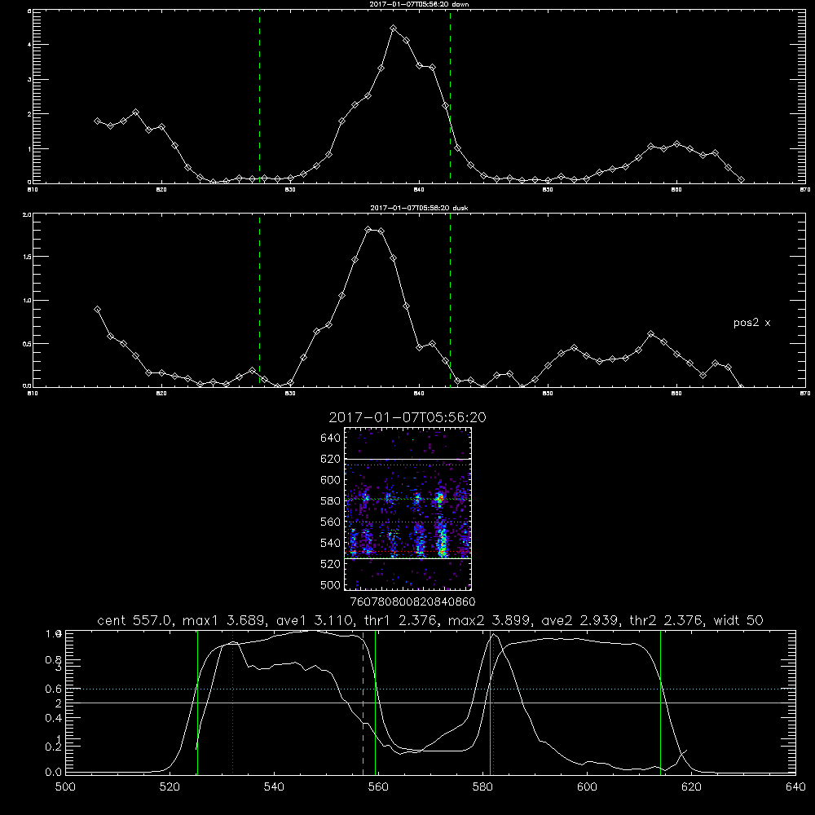The width and height of the screenshot is (815, 815).
Task: Click the '540' x-axis label of the bottom plot
Action: [x=274, y=787]
